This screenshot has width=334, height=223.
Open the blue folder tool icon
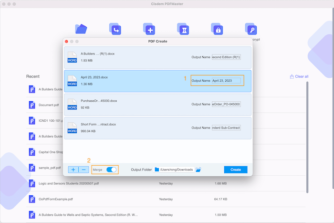tap(81, 29)
